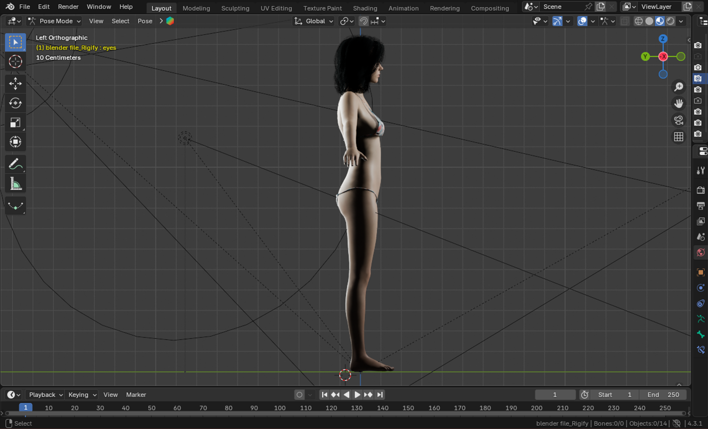This screenshot has width=708, height=429.
Task: Open the Bone properties tab
Action: coord(701,335)
